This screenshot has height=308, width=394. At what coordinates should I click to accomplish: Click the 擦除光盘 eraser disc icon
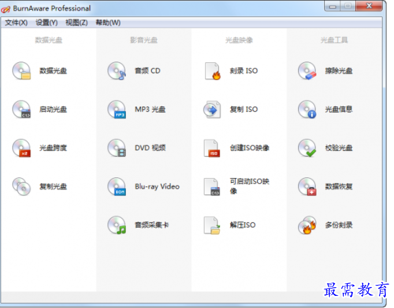(x=307, y=71)
